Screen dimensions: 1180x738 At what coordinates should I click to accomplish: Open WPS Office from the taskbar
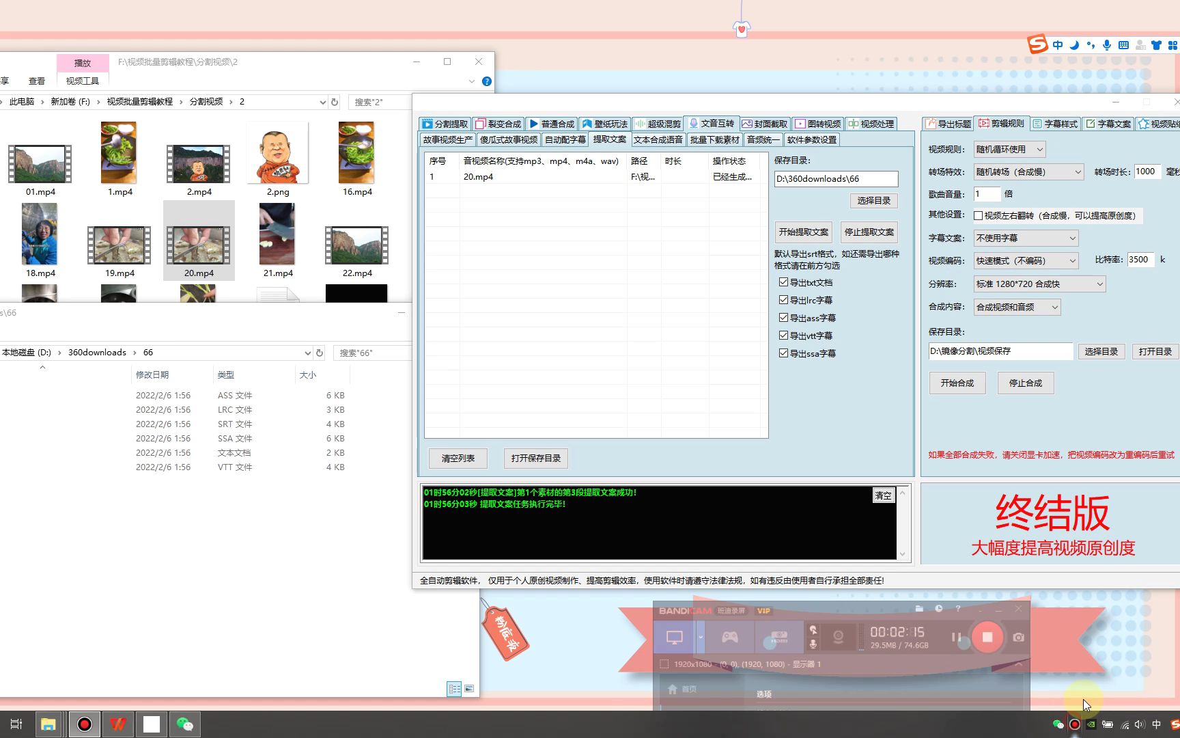(117, 724)
